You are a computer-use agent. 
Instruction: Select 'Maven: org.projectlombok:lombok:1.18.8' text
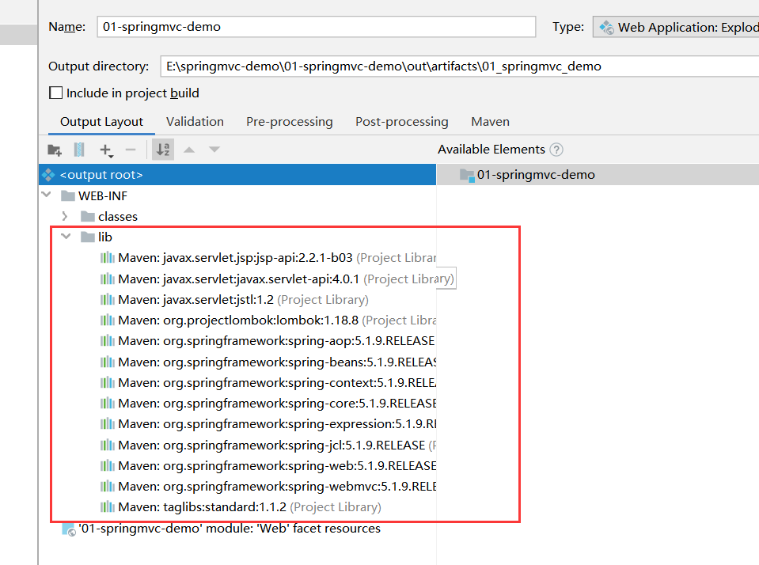click(238, 320)
